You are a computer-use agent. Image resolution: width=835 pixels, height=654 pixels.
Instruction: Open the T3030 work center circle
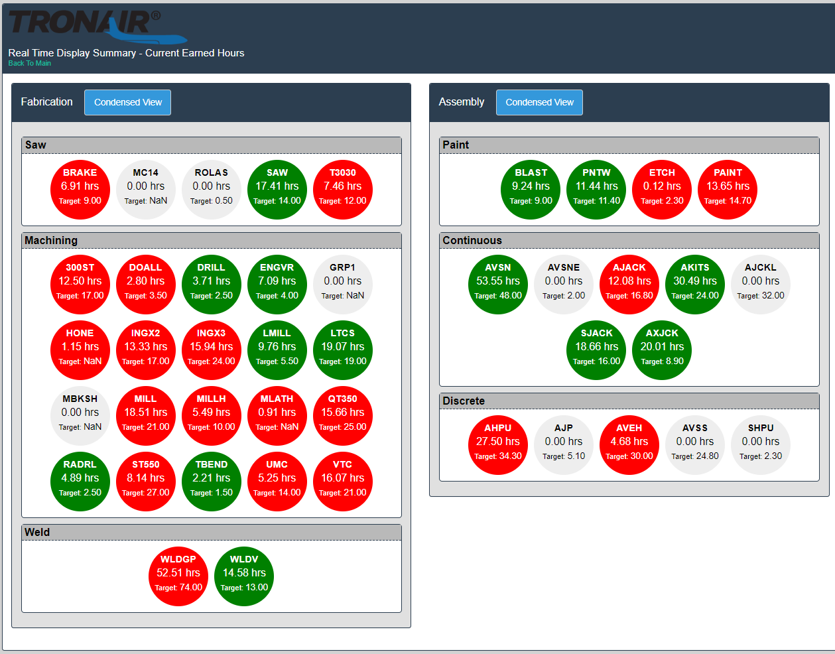pos(343,190)
